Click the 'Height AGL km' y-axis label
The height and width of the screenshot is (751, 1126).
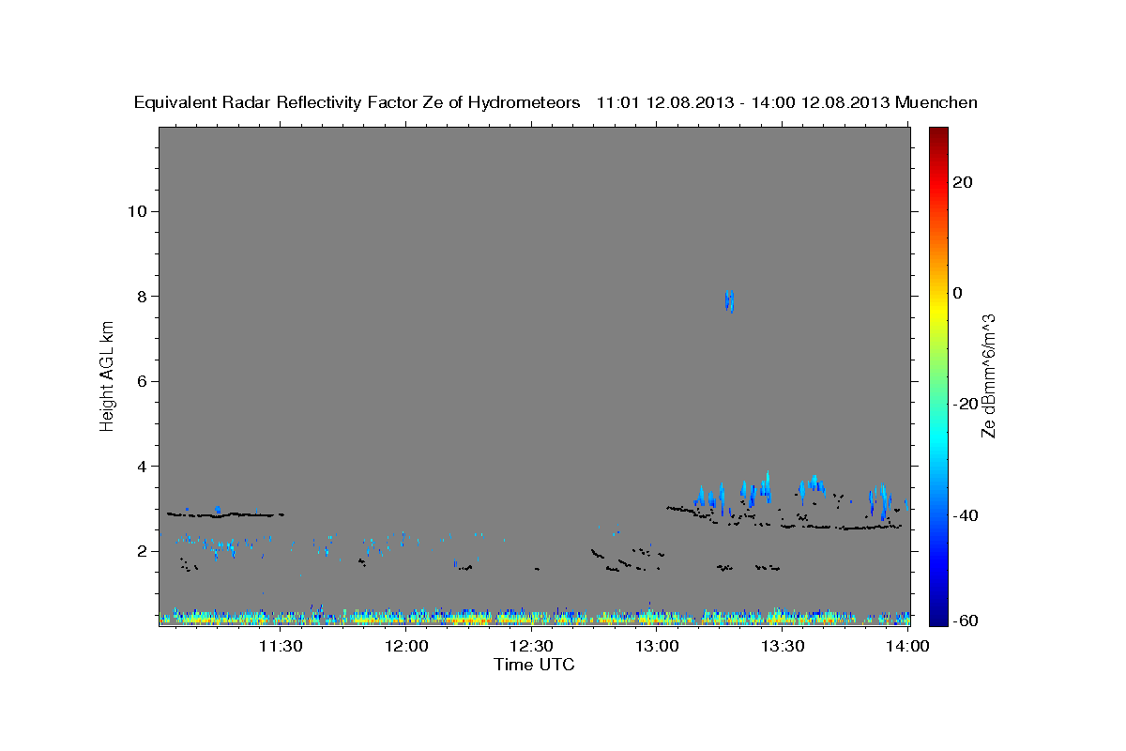coord(107,375)
